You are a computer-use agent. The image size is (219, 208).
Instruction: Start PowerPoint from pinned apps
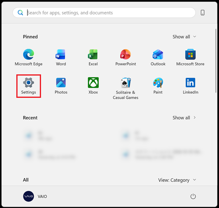coord(125,58)
